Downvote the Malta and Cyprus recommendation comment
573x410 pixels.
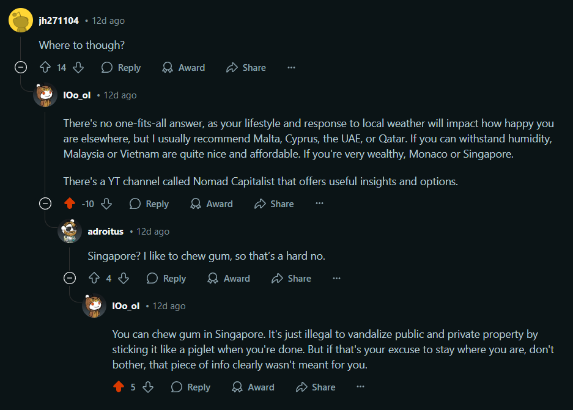click(106, 203)
